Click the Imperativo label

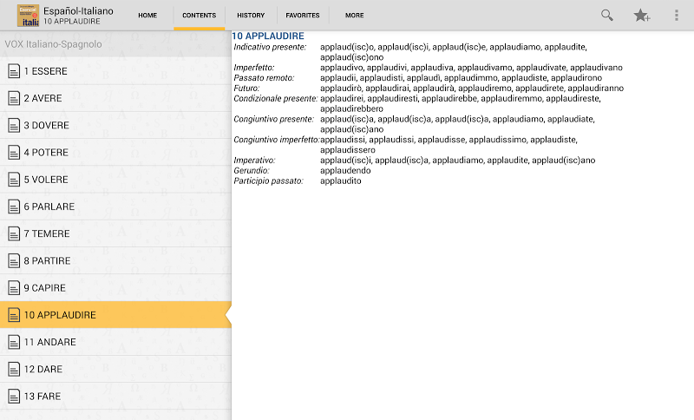coord(254,161)
